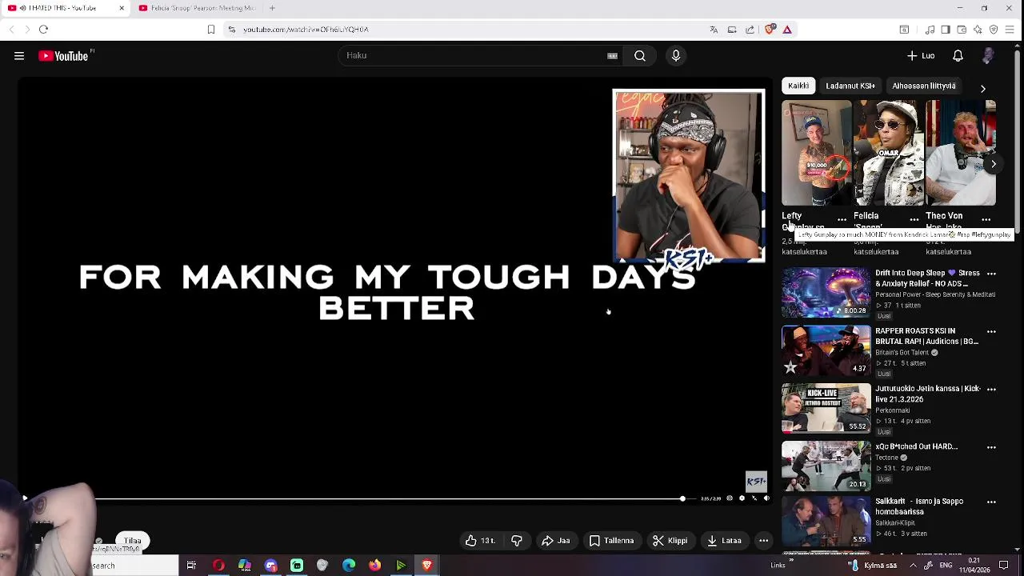The height and width of the screenshot is (576, 1024).
Task: Open the notifications bell
Action: (x=958, y=56)
